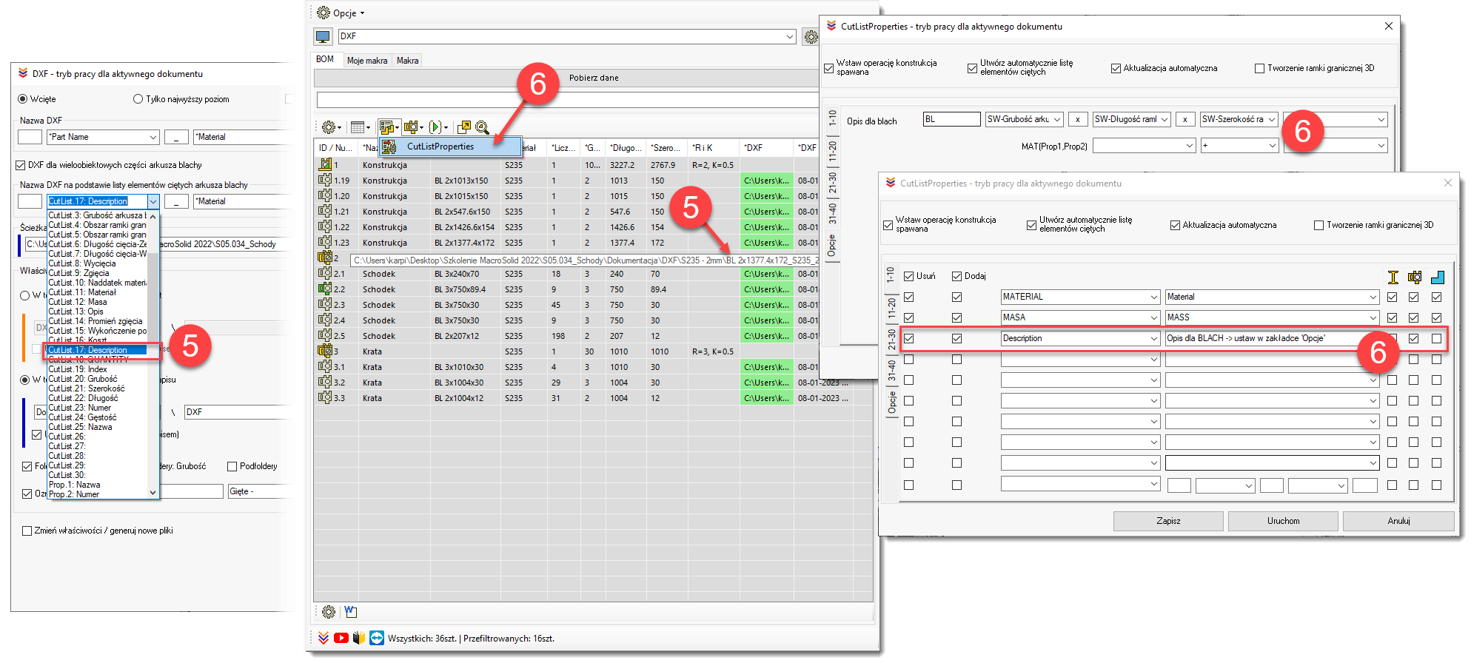Click green part icon of row 2.2
Image resolution: width=1471 pixels, height=663 pixels.
(324, 289)
